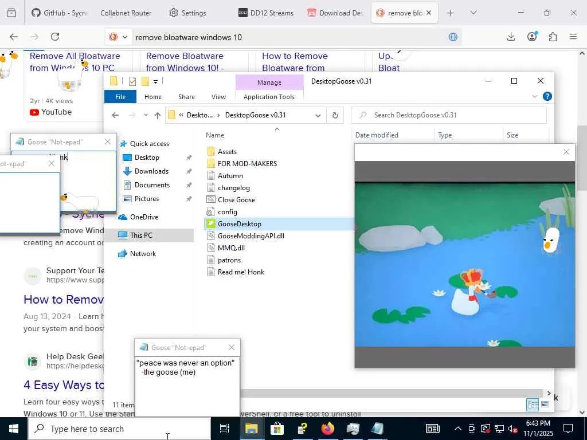Select Read me! Honk file

[x=241, y=272]
